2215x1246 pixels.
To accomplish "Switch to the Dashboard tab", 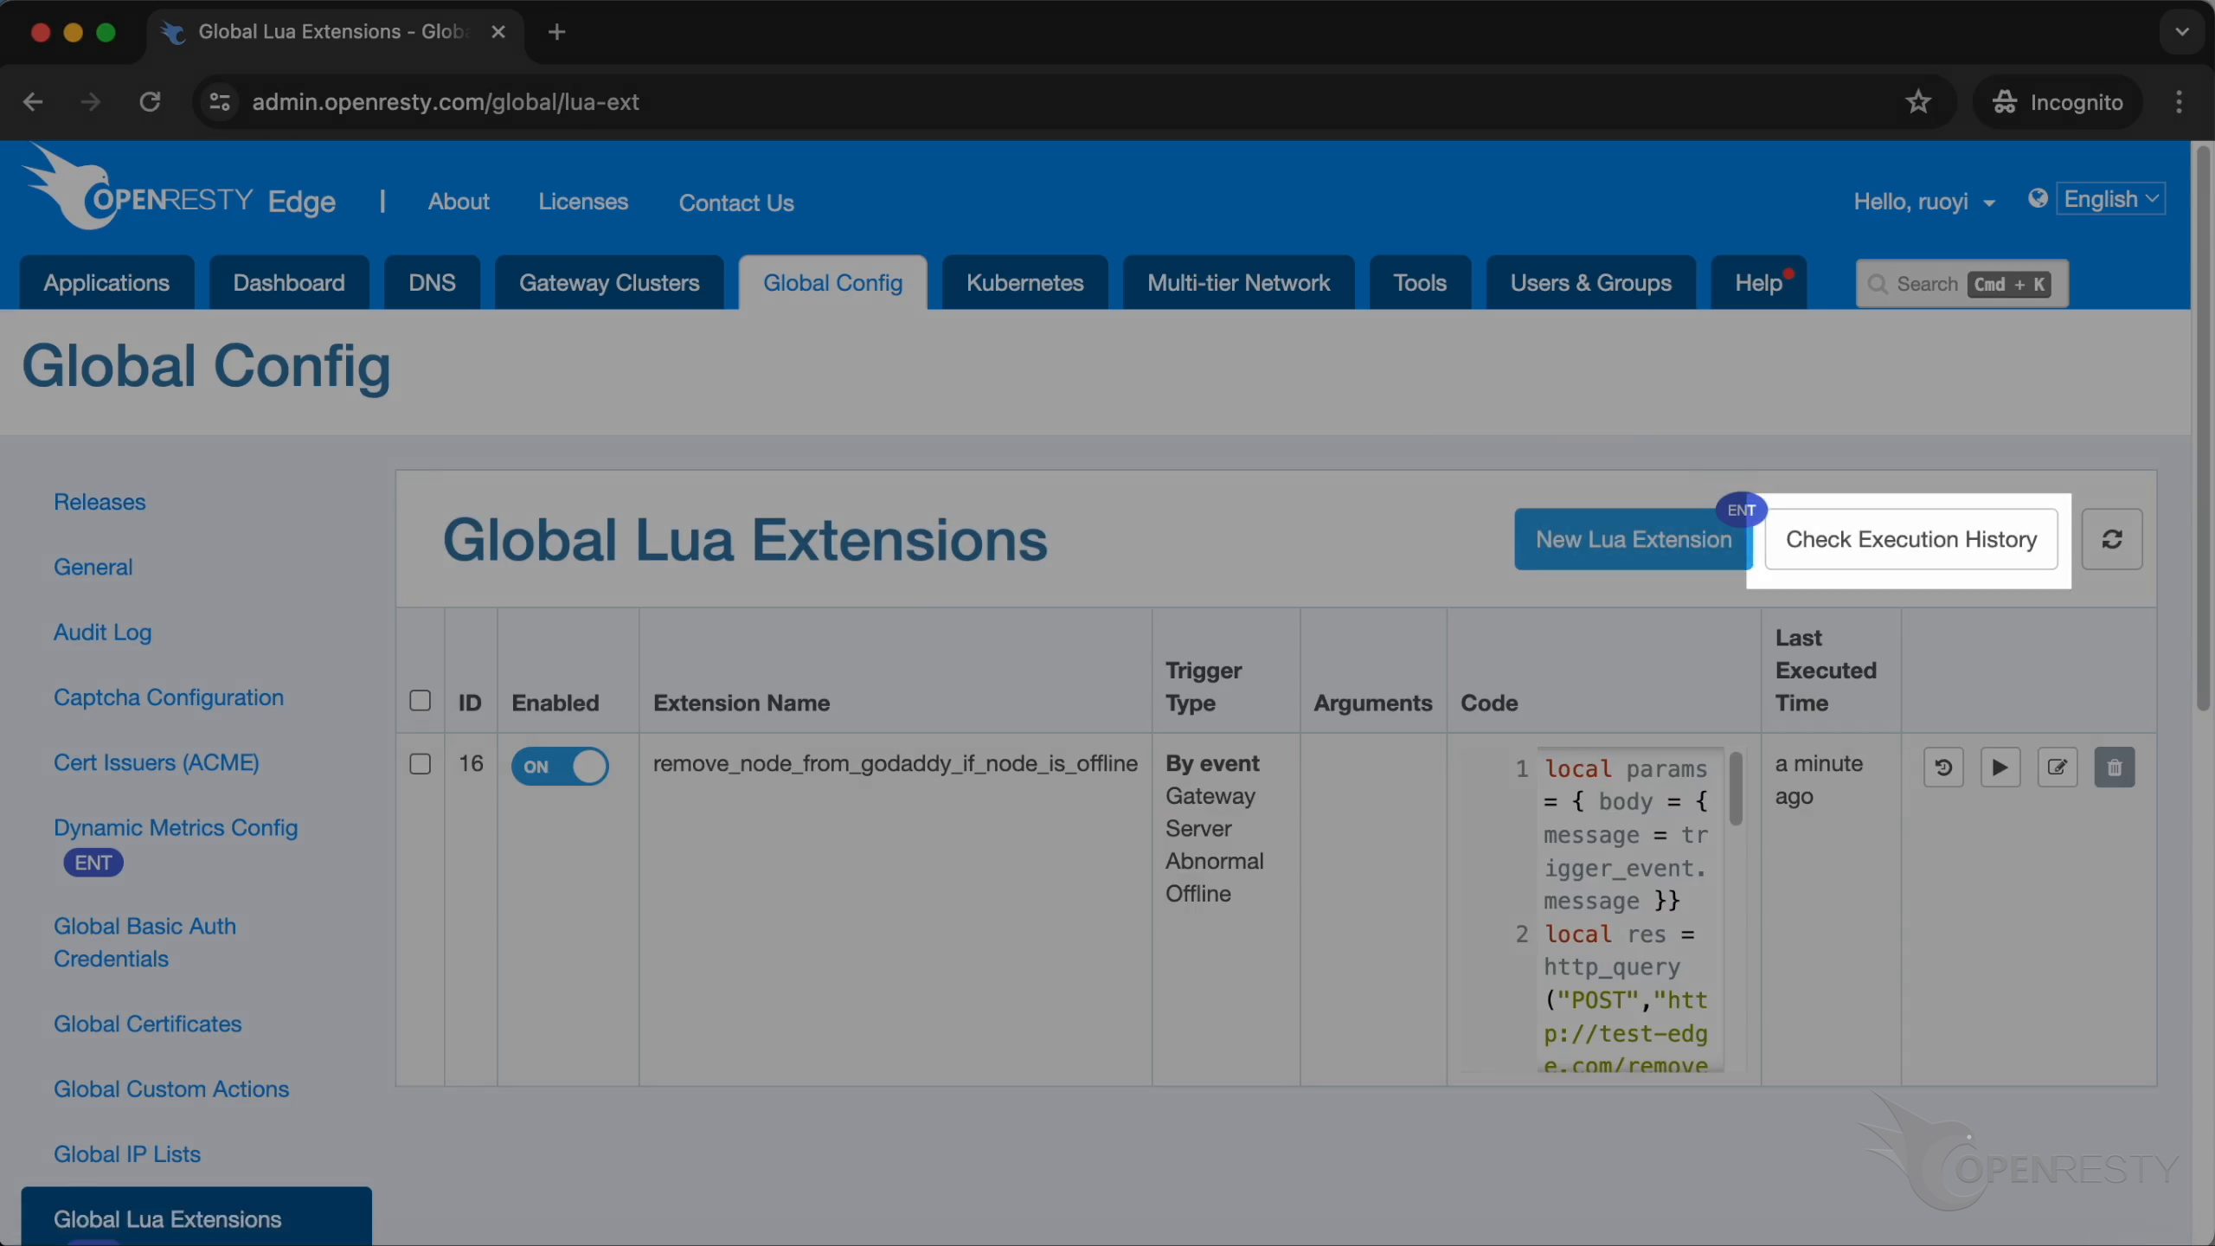I will point(289,282).
